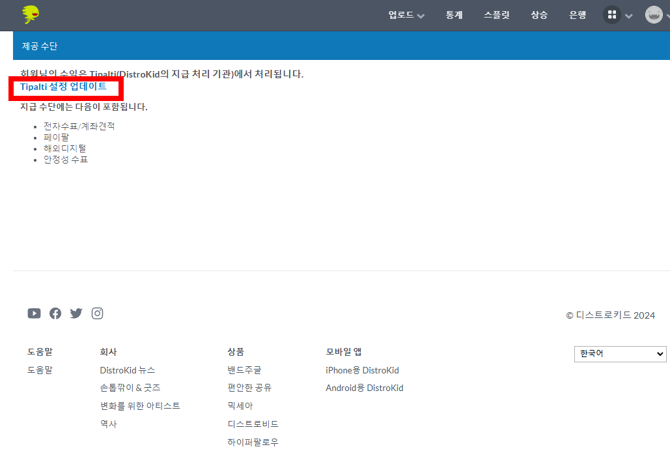Click the 역사 footer link
This screenshot has height=449, width=670.
tap(108, 424)
